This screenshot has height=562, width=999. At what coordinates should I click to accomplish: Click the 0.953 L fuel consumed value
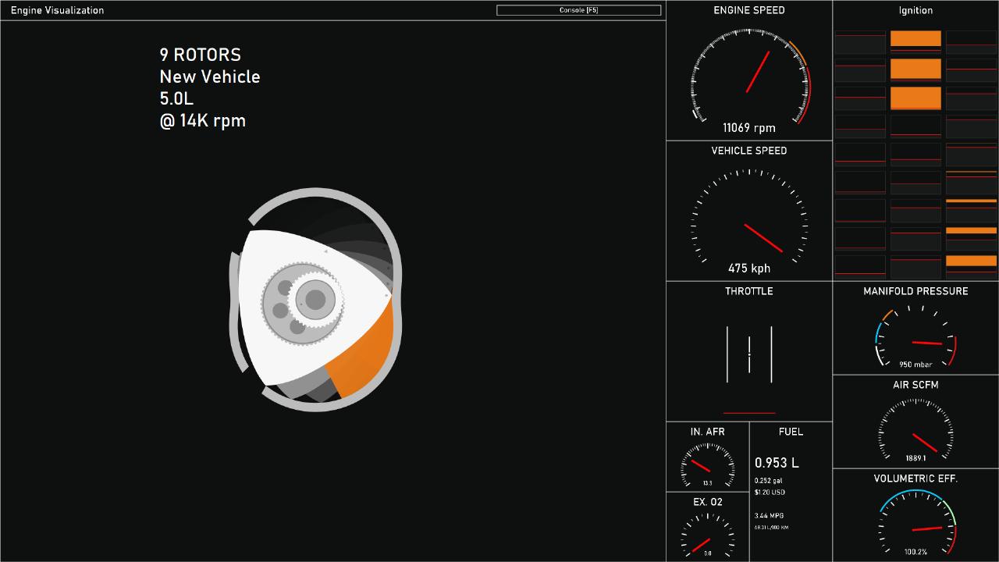coord(777,463)
